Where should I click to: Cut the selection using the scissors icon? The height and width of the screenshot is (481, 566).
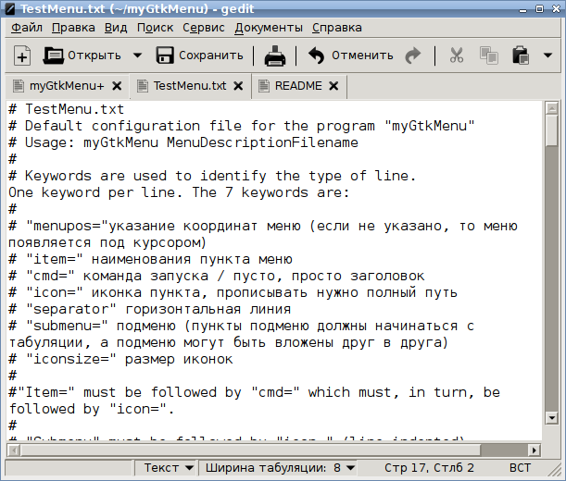457,55
